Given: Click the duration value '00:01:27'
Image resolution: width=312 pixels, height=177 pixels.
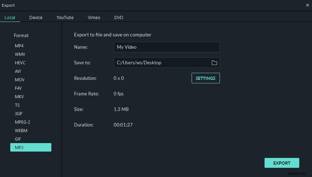Looking at the screenshot, I should (x=123, y=125).
